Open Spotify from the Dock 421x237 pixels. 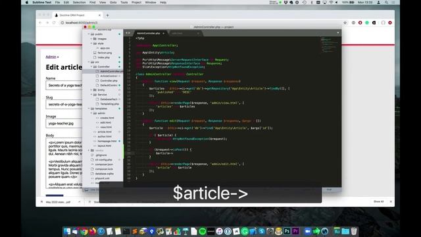coord(203,231)
